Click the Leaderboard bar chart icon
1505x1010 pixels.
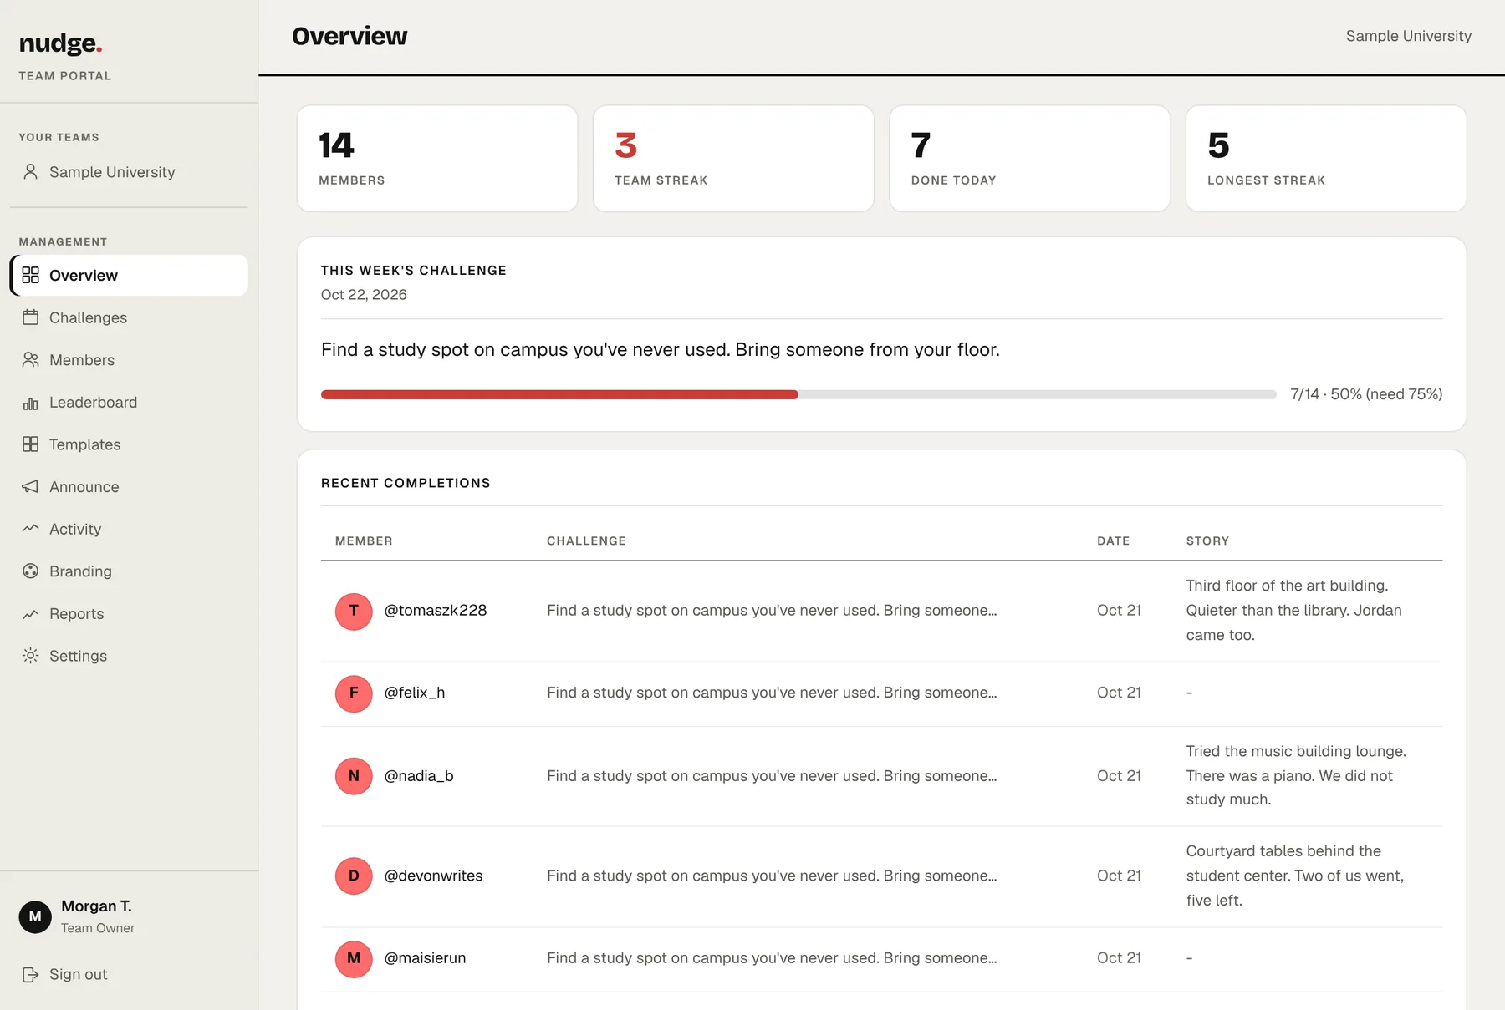click(x=31, y=403)
